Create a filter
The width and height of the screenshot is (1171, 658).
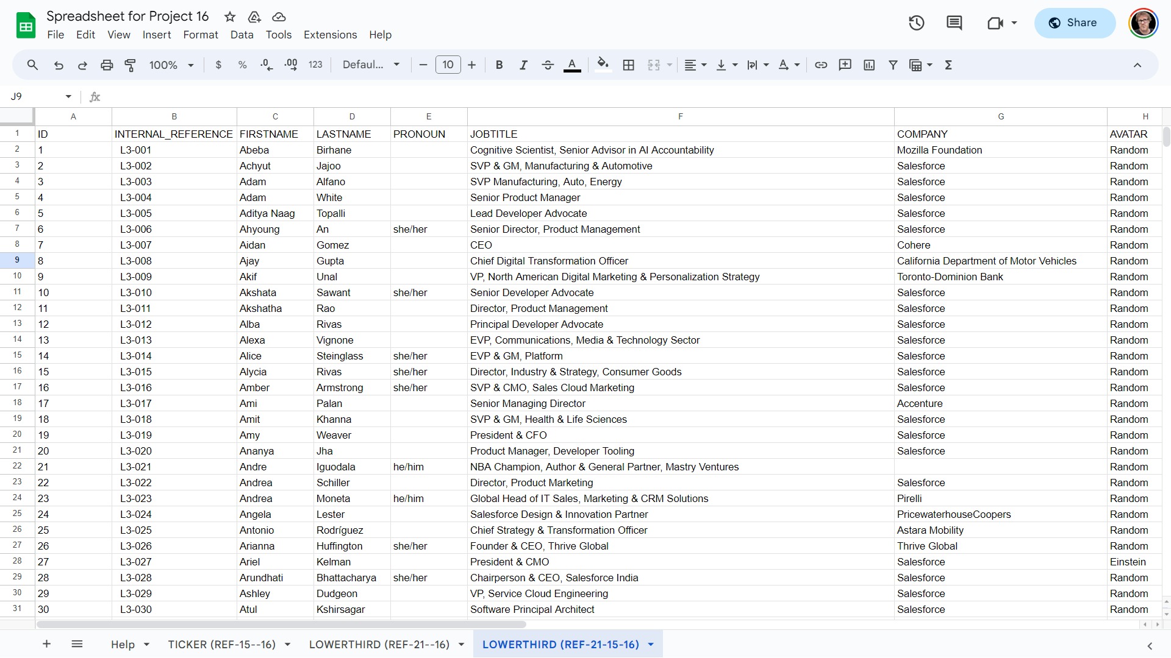point(893,65)
